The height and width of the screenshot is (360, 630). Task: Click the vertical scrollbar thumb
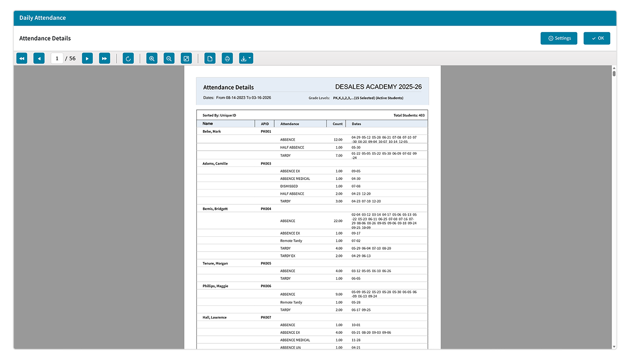[x=614, y=73]
